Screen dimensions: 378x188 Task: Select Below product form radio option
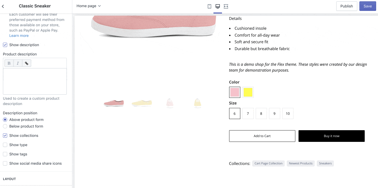5,126
